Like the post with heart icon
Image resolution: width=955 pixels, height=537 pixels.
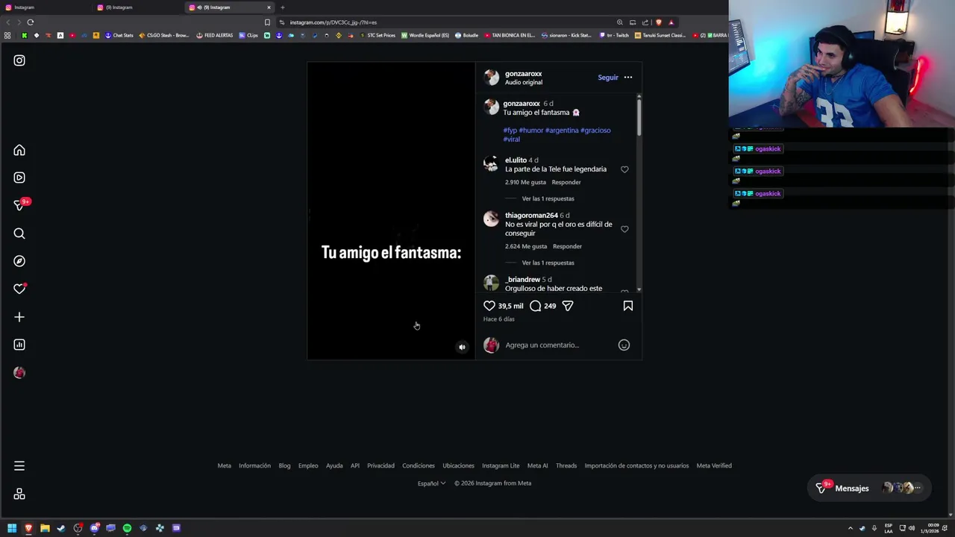489,306
